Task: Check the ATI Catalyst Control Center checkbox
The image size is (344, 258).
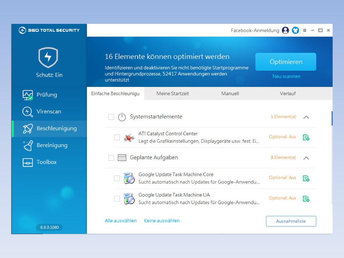Action: 117,137
